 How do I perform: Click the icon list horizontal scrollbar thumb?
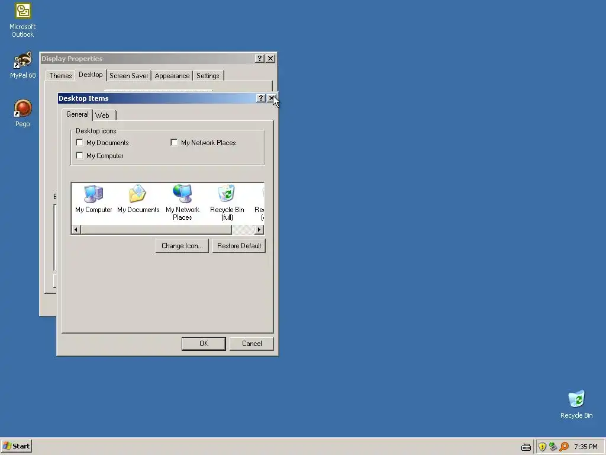pyautogui.click(x=156, y=230)
